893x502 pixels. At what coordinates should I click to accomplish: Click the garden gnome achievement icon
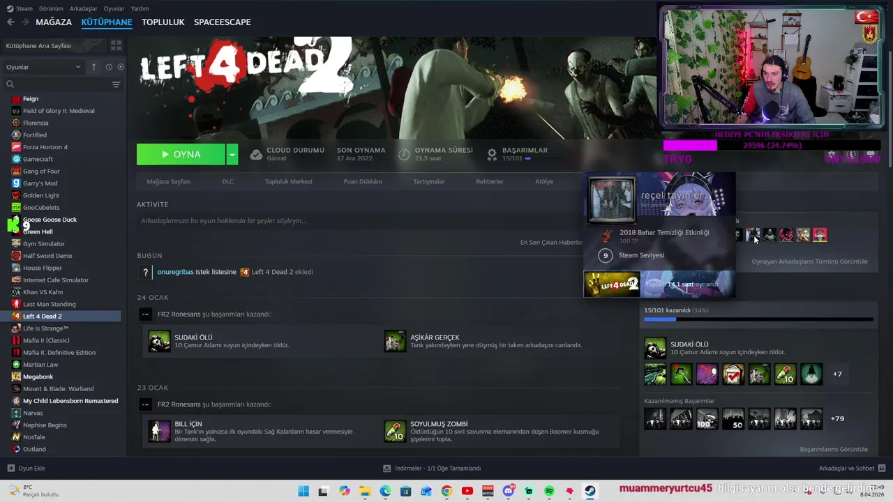(811, 374)
